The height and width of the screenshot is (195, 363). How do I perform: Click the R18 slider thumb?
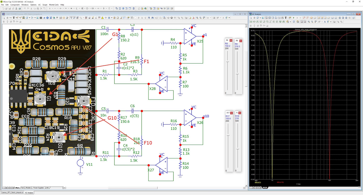tap(238, 149)
